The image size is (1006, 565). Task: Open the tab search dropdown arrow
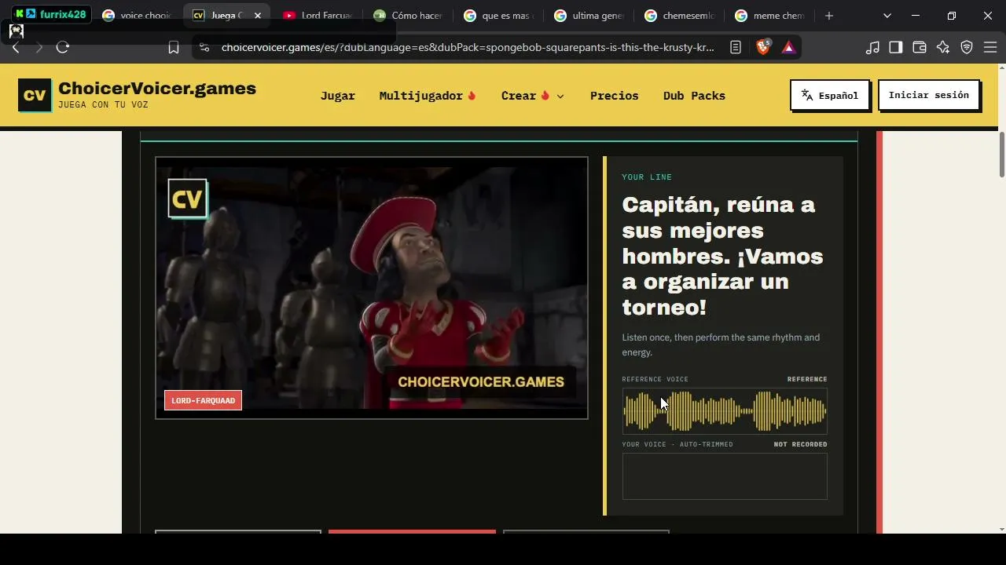(887, 16)
